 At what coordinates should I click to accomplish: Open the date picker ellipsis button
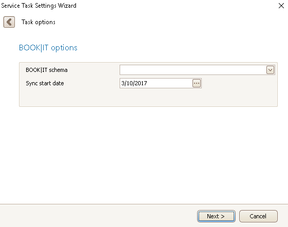coord(197,83)
